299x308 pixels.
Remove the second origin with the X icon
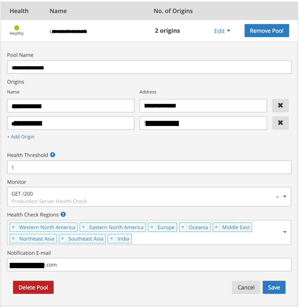[x=280, y=123]
